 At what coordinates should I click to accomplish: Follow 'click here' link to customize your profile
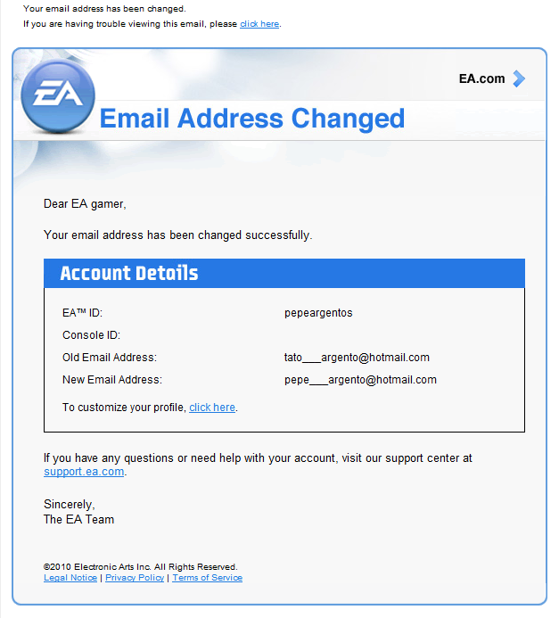tap(212, 408)
